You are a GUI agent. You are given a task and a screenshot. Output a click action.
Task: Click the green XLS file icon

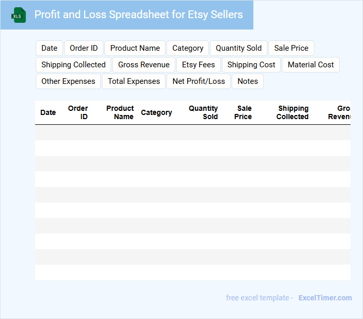tap(19, 15)
